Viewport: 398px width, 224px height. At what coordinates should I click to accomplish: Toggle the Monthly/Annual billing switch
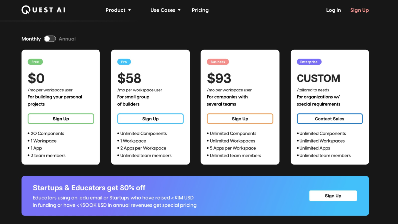50,39
